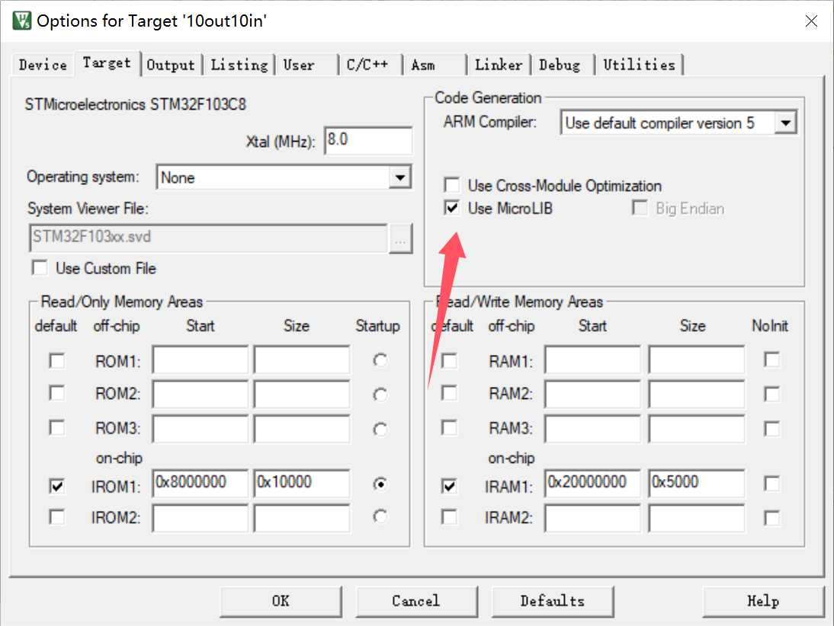
Task: Select the IROM2 Startup radio button
Action: (x=380, y=516)
